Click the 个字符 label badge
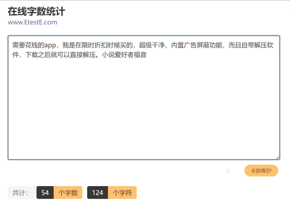This screenshot has height=203, width=290. (x=122, y=193)
